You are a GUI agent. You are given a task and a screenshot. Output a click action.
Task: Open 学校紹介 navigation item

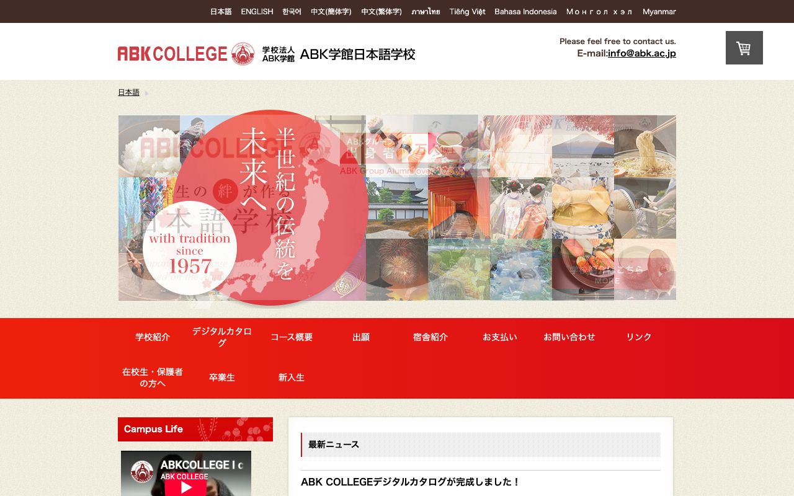coord(153,337)
